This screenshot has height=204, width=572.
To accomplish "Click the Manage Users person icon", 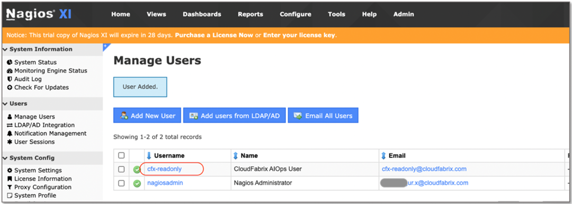I will click(10, 117).
